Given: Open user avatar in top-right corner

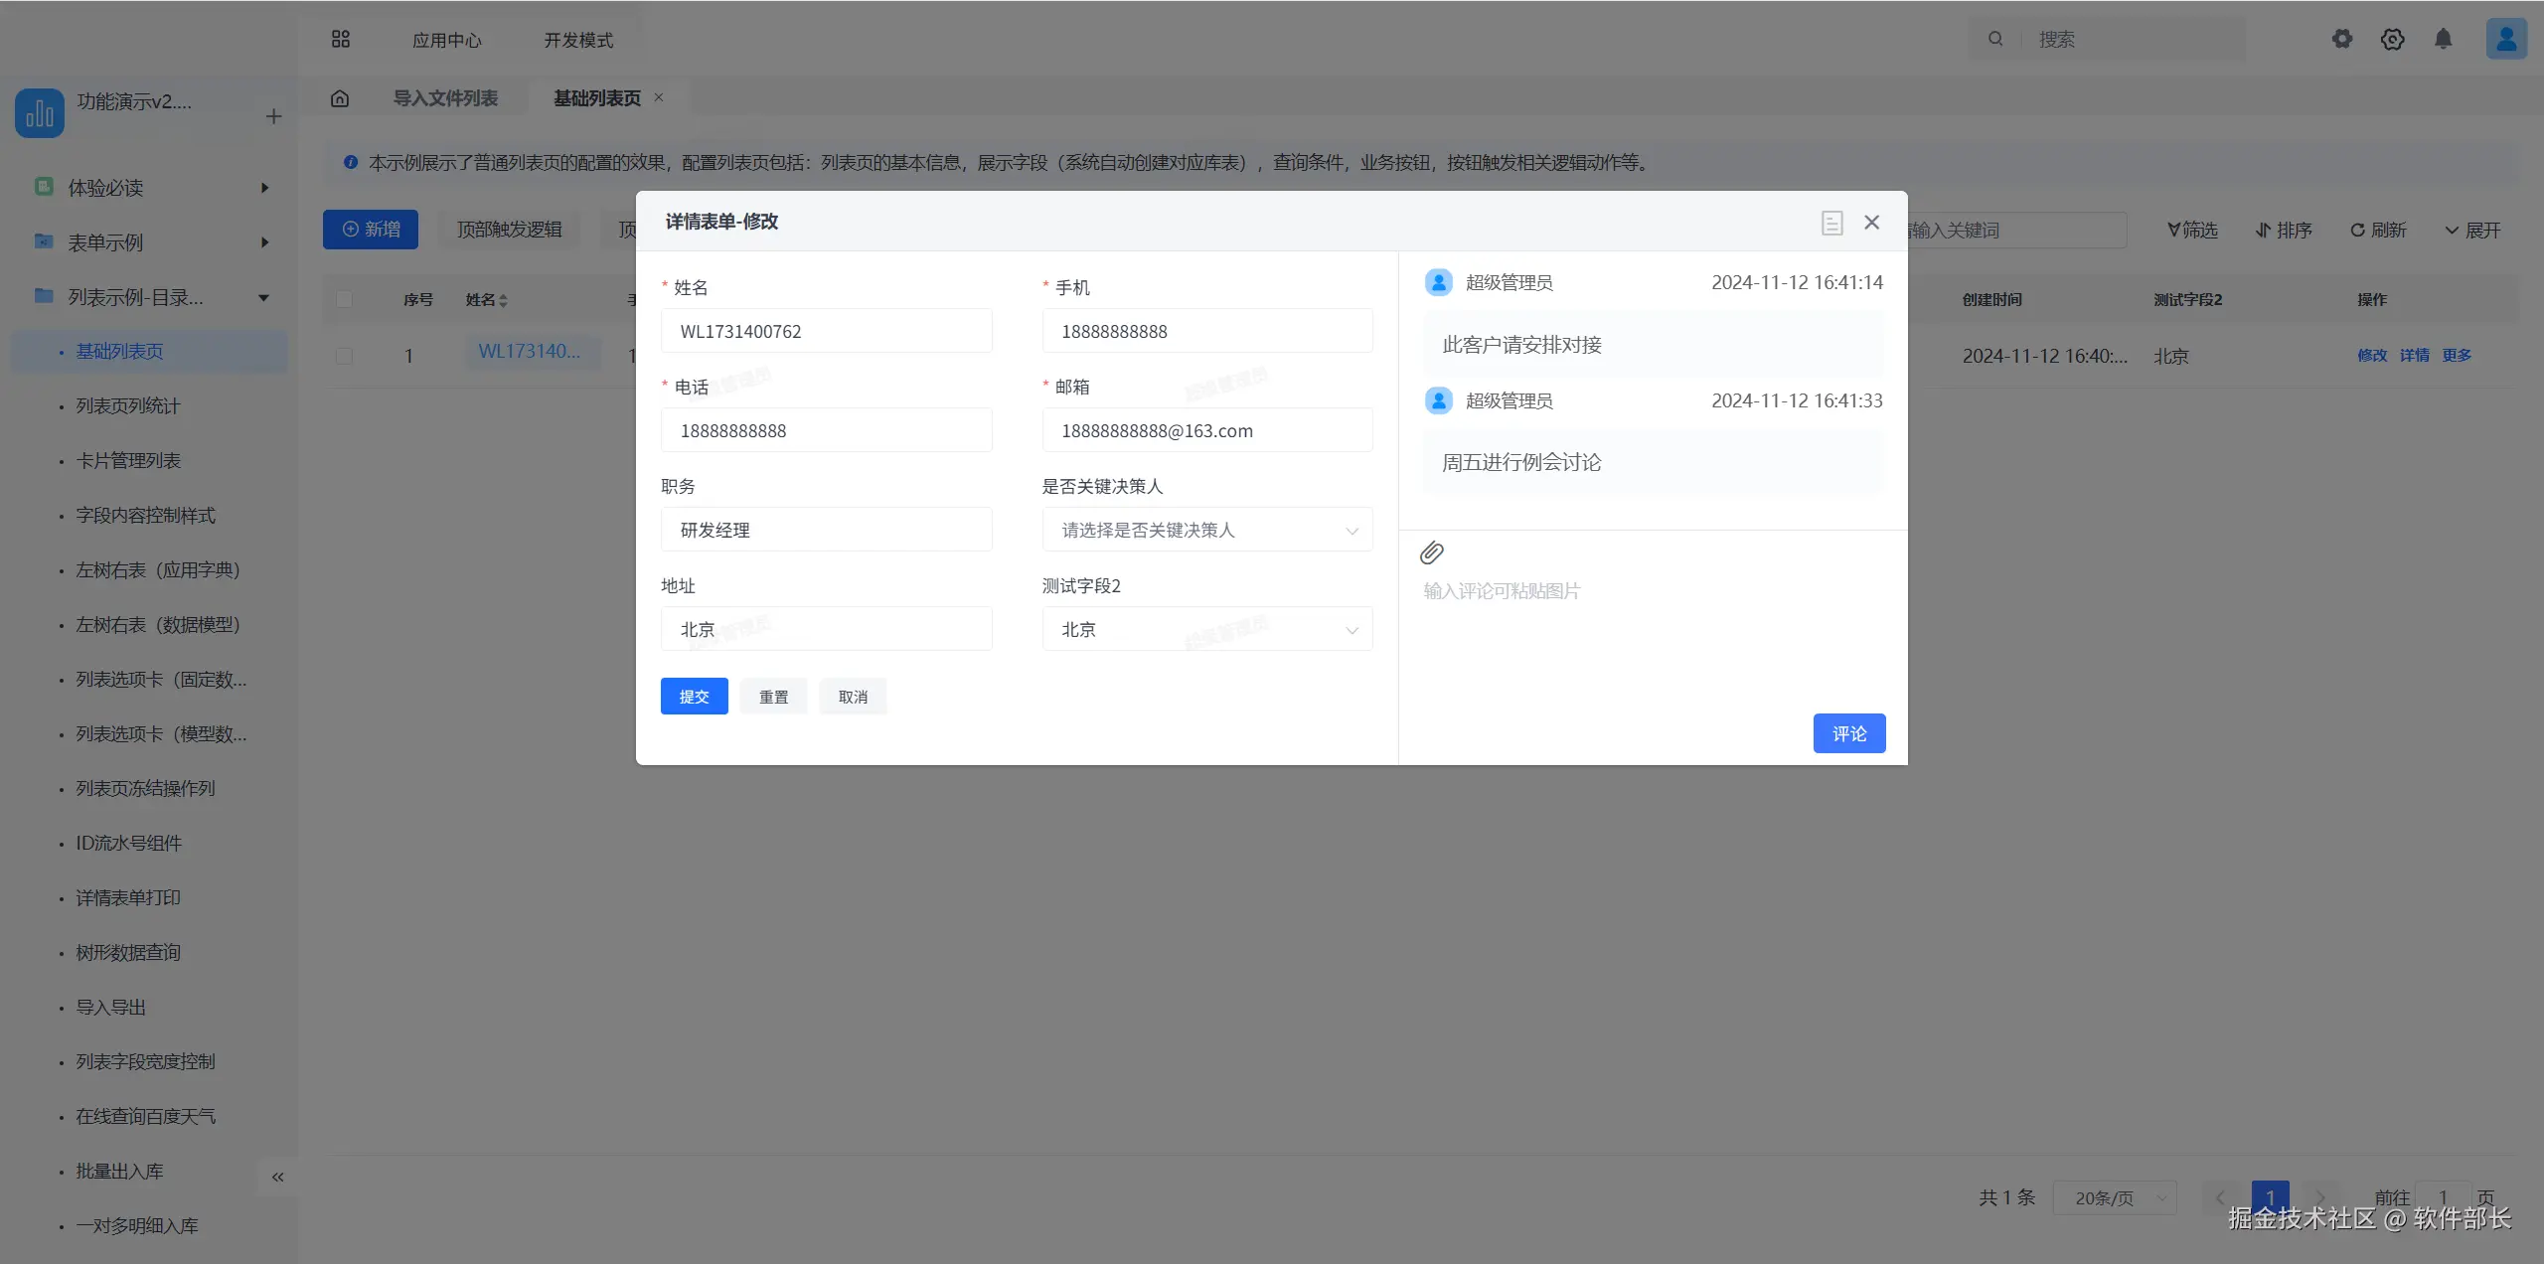Looking at the screenshot, I should (x=2506, y=39).
